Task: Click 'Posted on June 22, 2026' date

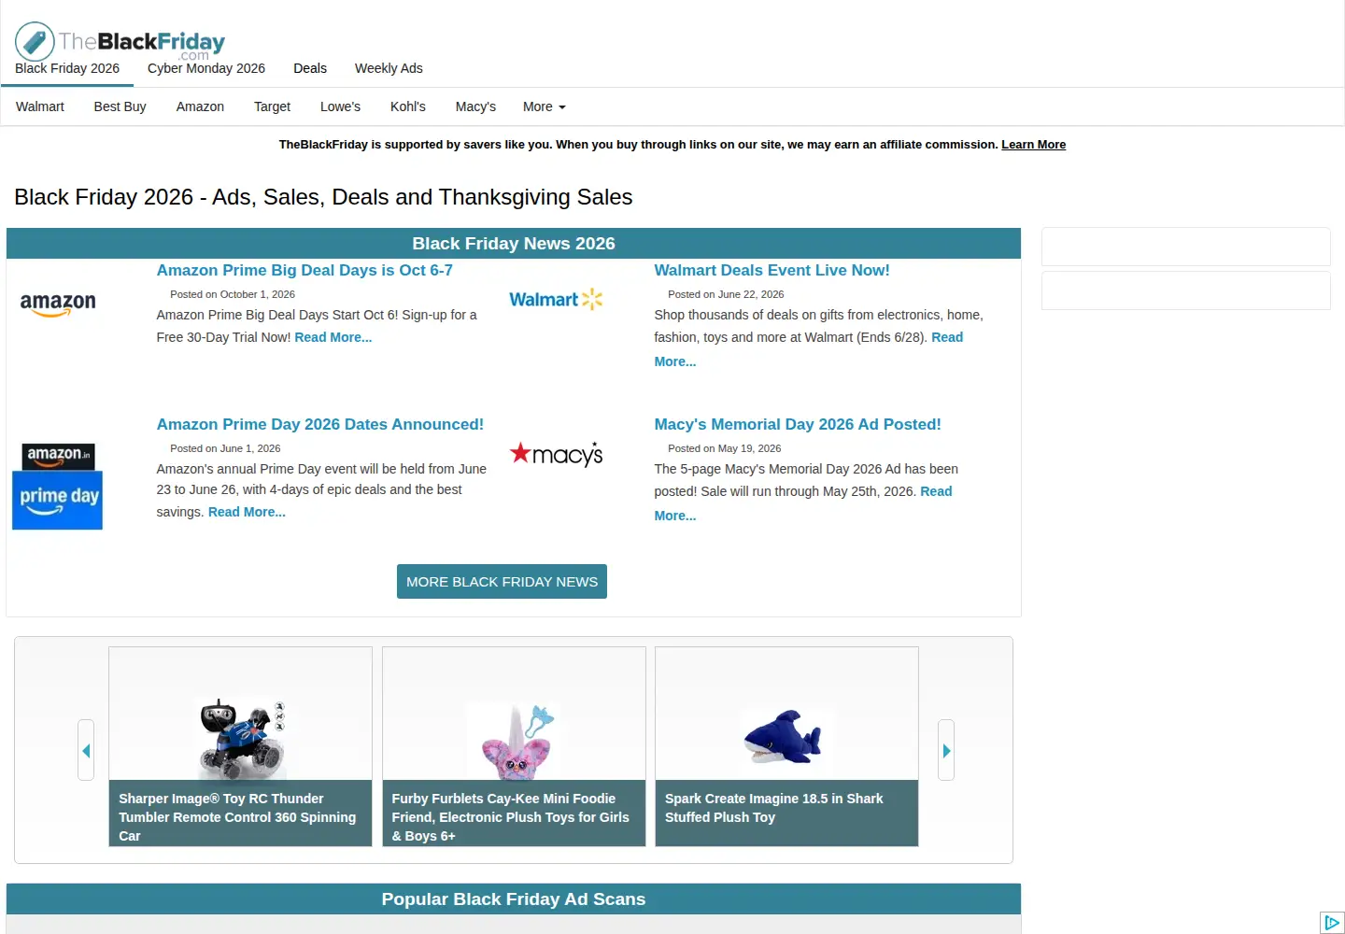Action: coord(726,294)
